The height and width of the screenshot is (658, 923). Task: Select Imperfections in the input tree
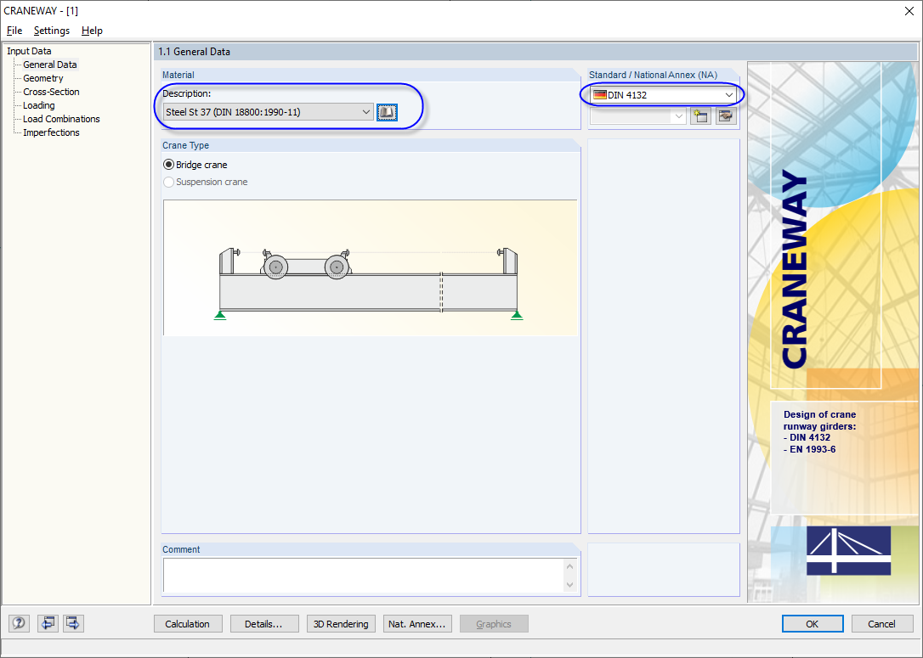51,132
